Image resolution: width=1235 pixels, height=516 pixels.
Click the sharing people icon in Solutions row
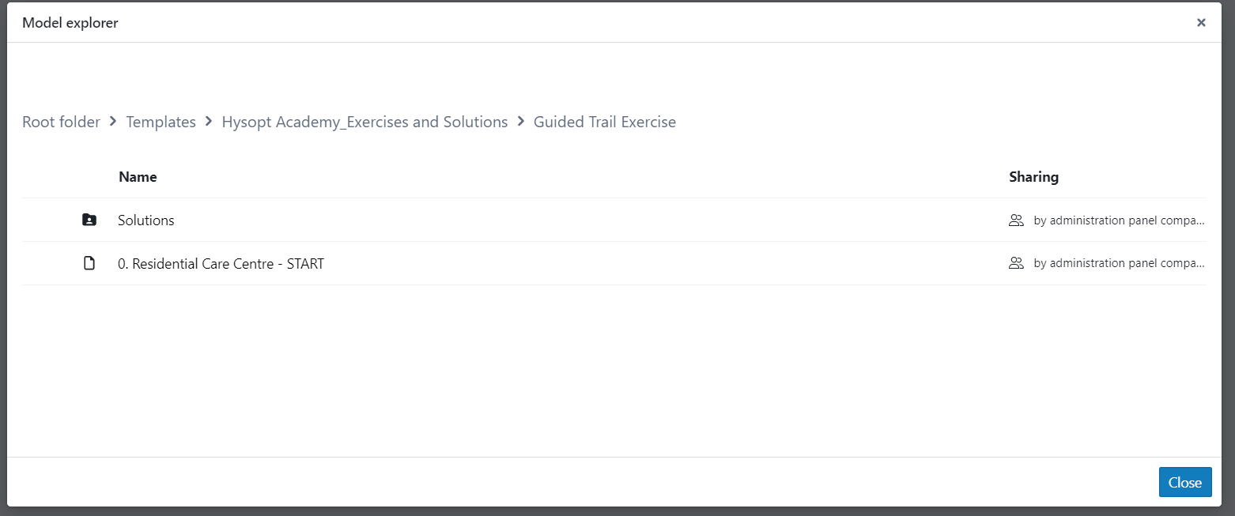1016,220
